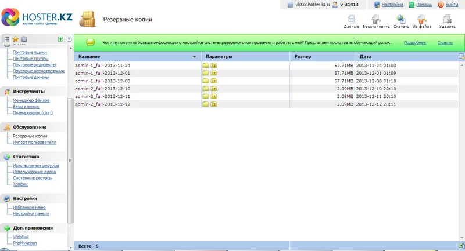Open Помощь help link
The width and height of the screenshot is (465, 251).
(424, 5)
